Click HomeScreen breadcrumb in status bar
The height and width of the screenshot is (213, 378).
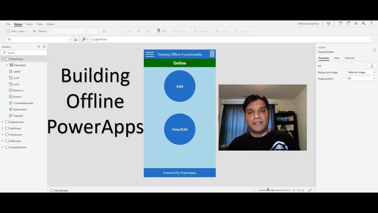click(59, 191)
